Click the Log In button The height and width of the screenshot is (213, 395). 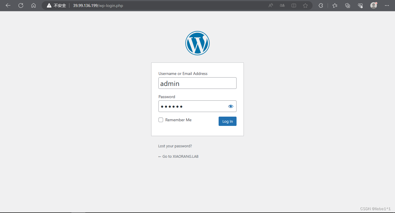pyautogui.click(x=228, y=121)
